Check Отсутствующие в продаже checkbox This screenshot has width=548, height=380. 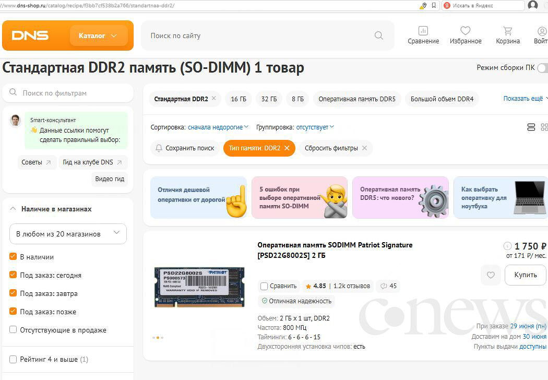(x=13, y=329)
